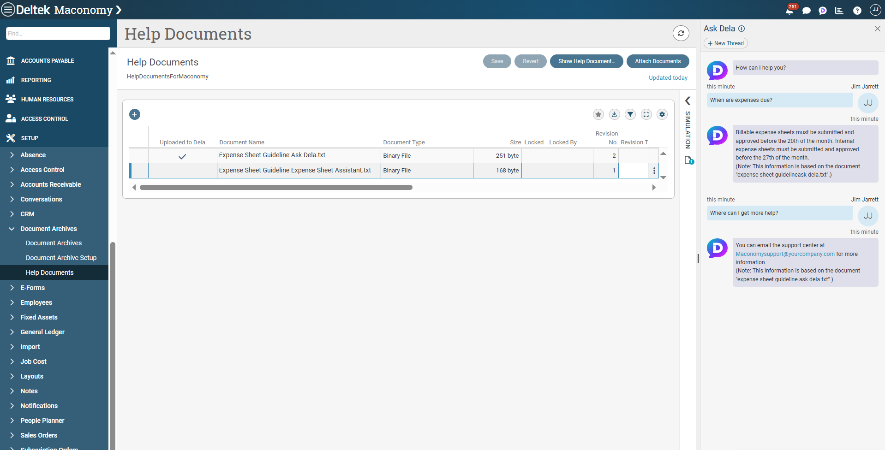The width and height of the screenshot is (885, 450).
Task: Open the table settings gear icon
Action: tap(662, 114)
